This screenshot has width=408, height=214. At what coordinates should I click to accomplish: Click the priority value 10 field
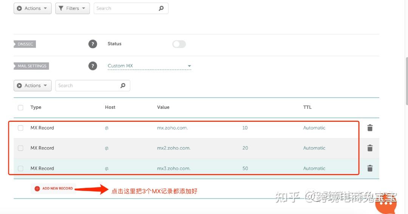(245, 128)
